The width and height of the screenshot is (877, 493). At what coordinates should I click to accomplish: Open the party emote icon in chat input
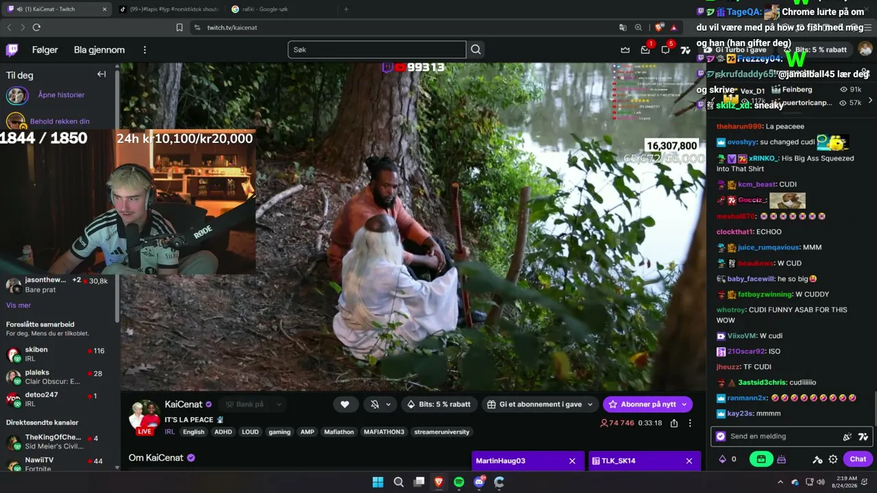pyautogui.click(x=848, y=437)
